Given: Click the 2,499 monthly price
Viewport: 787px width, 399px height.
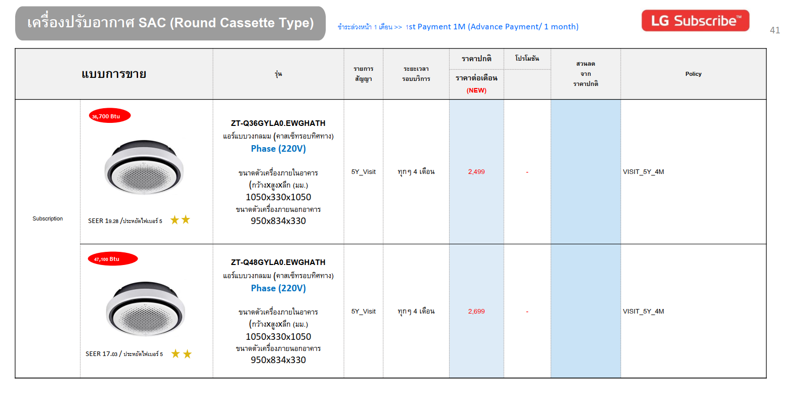Looking at the screenshot, I should [x=476, y=172].
